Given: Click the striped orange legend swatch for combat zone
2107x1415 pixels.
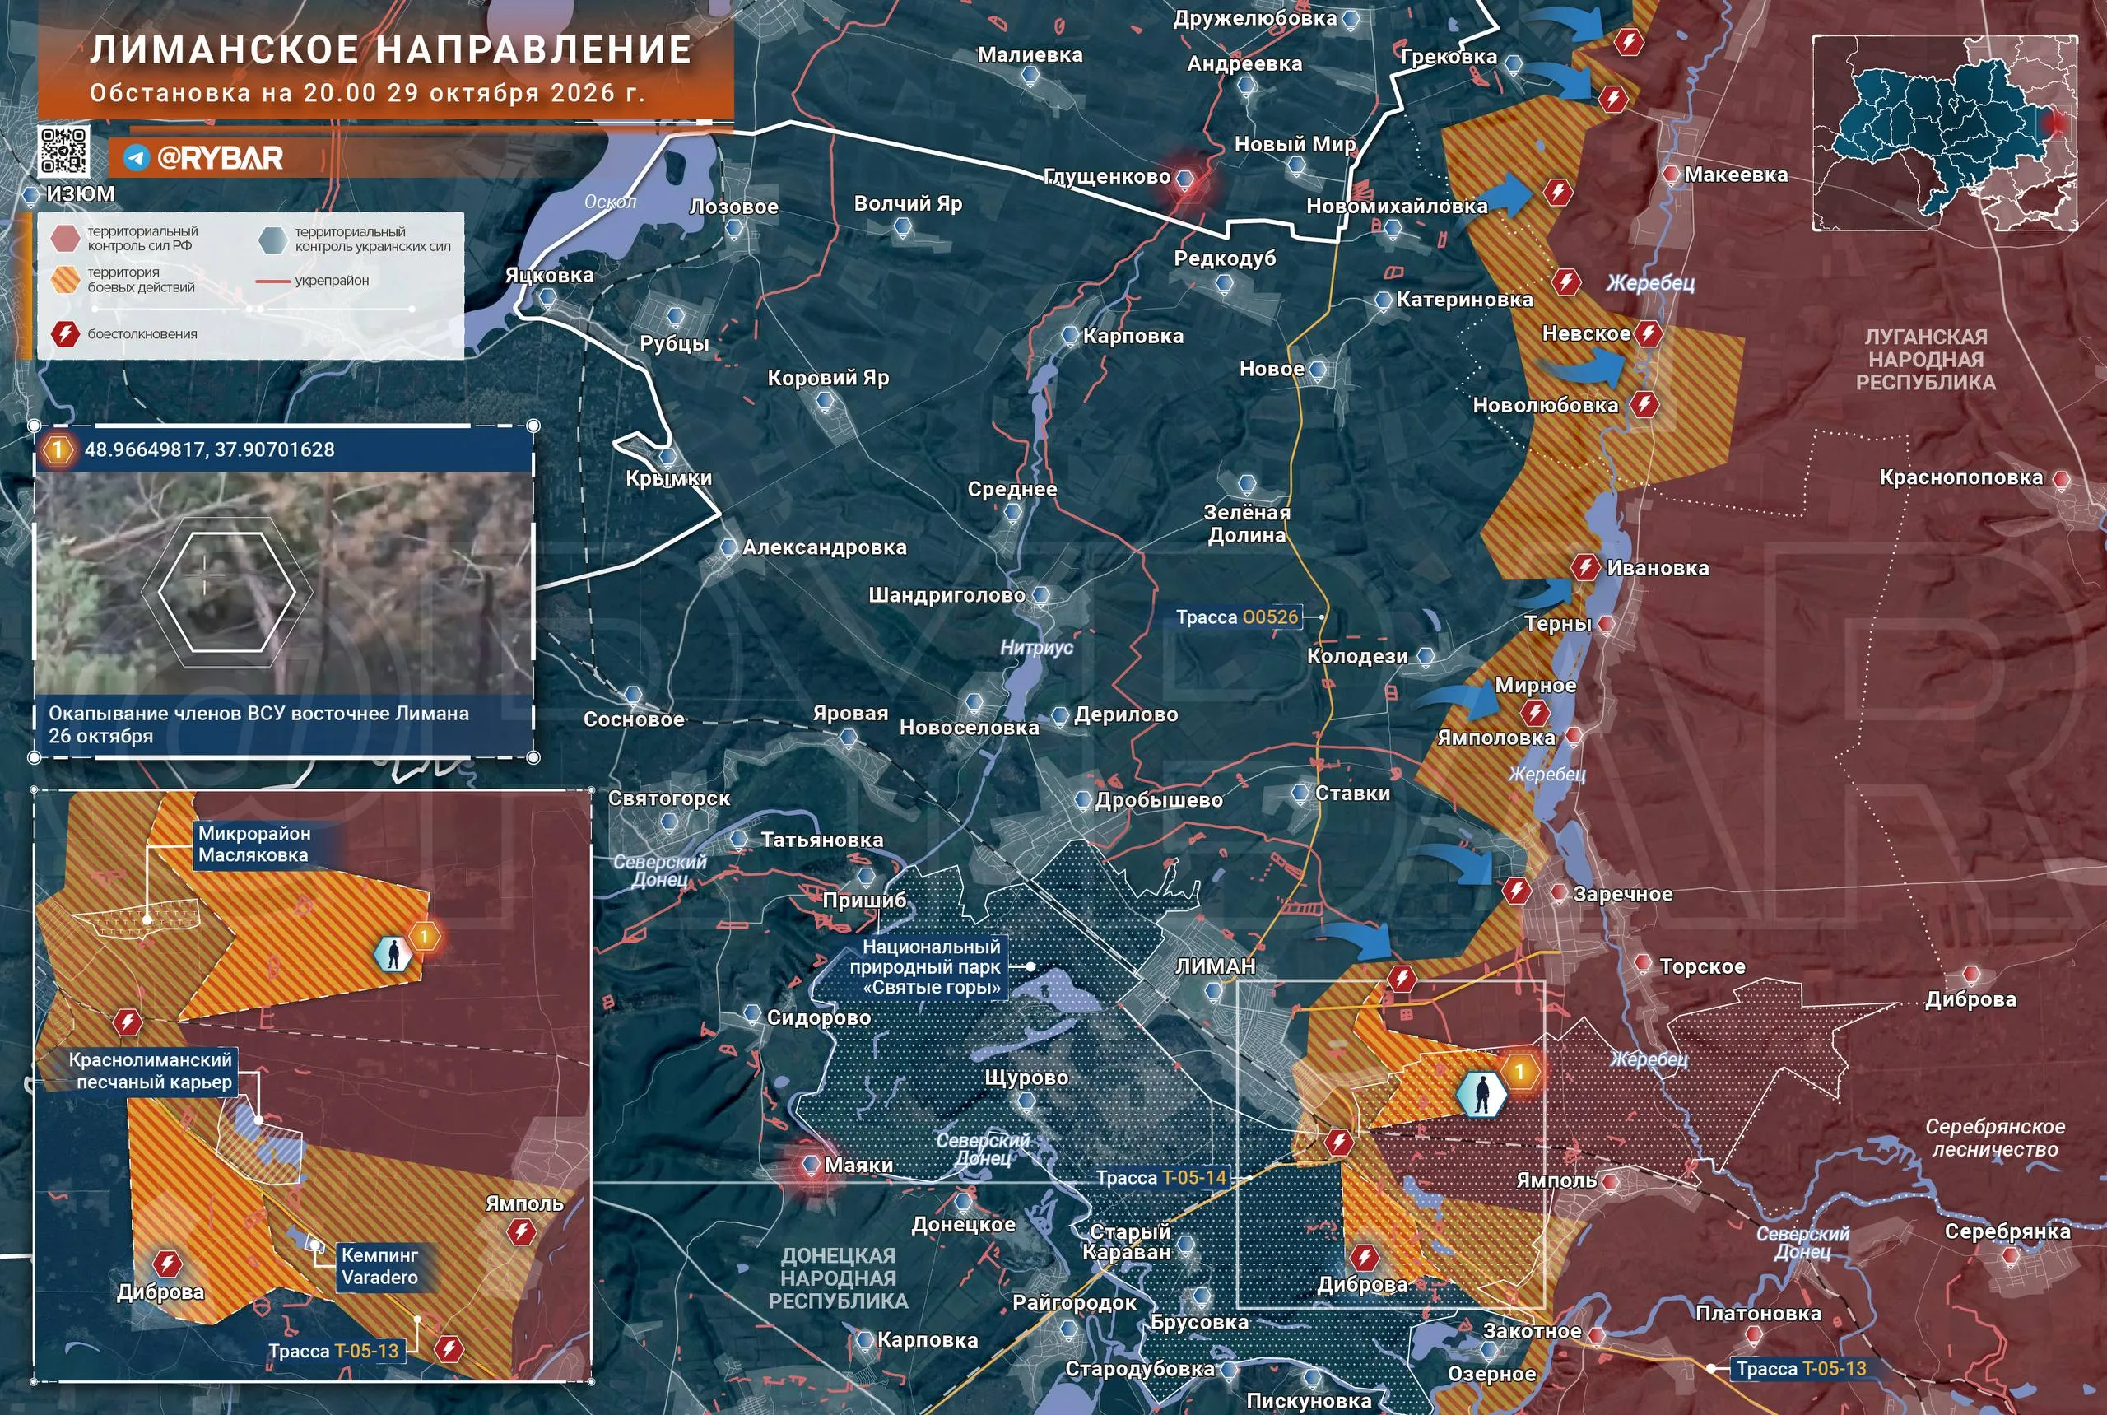Looking at the screenshot, I should (66, 280).
